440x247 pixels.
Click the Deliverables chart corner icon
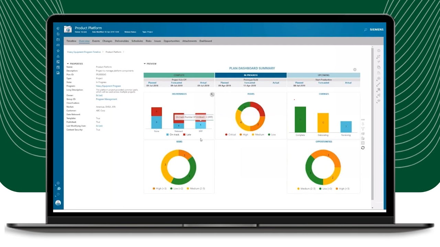tap(212, 95)
